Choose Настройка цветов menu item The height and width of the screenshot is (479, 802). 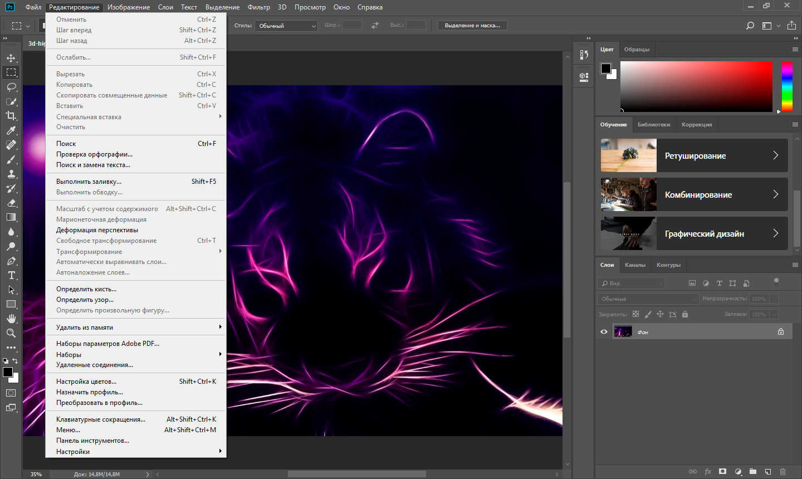(x=136, y=381)
